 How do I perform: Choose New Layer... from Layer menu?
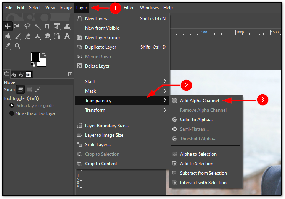[122, 19]
